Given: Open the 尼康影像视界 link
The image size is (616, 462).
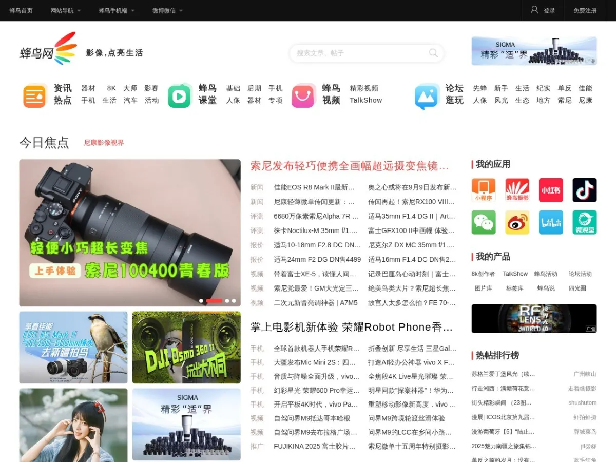Looking at the screenshot, I should pyautogui.click(x=104, y=143).
